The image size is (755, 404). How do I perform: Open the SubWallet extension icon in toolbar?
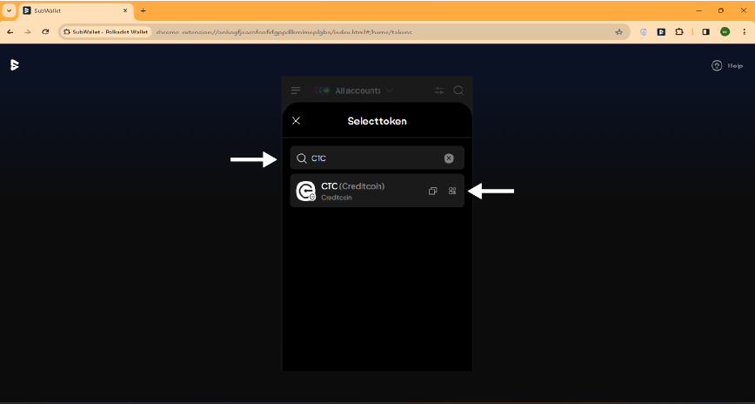(661, 32)
